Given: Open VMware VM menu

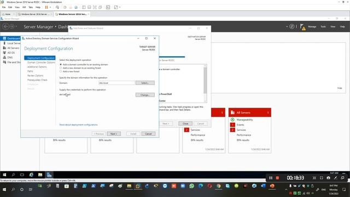Looking at the screenshot, I should (x=24, y=7).
